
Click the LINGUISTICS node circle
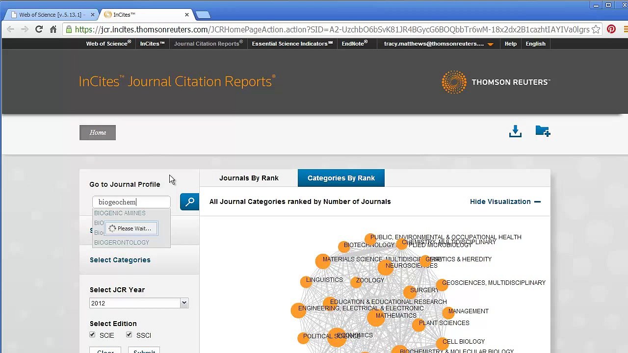306,281
